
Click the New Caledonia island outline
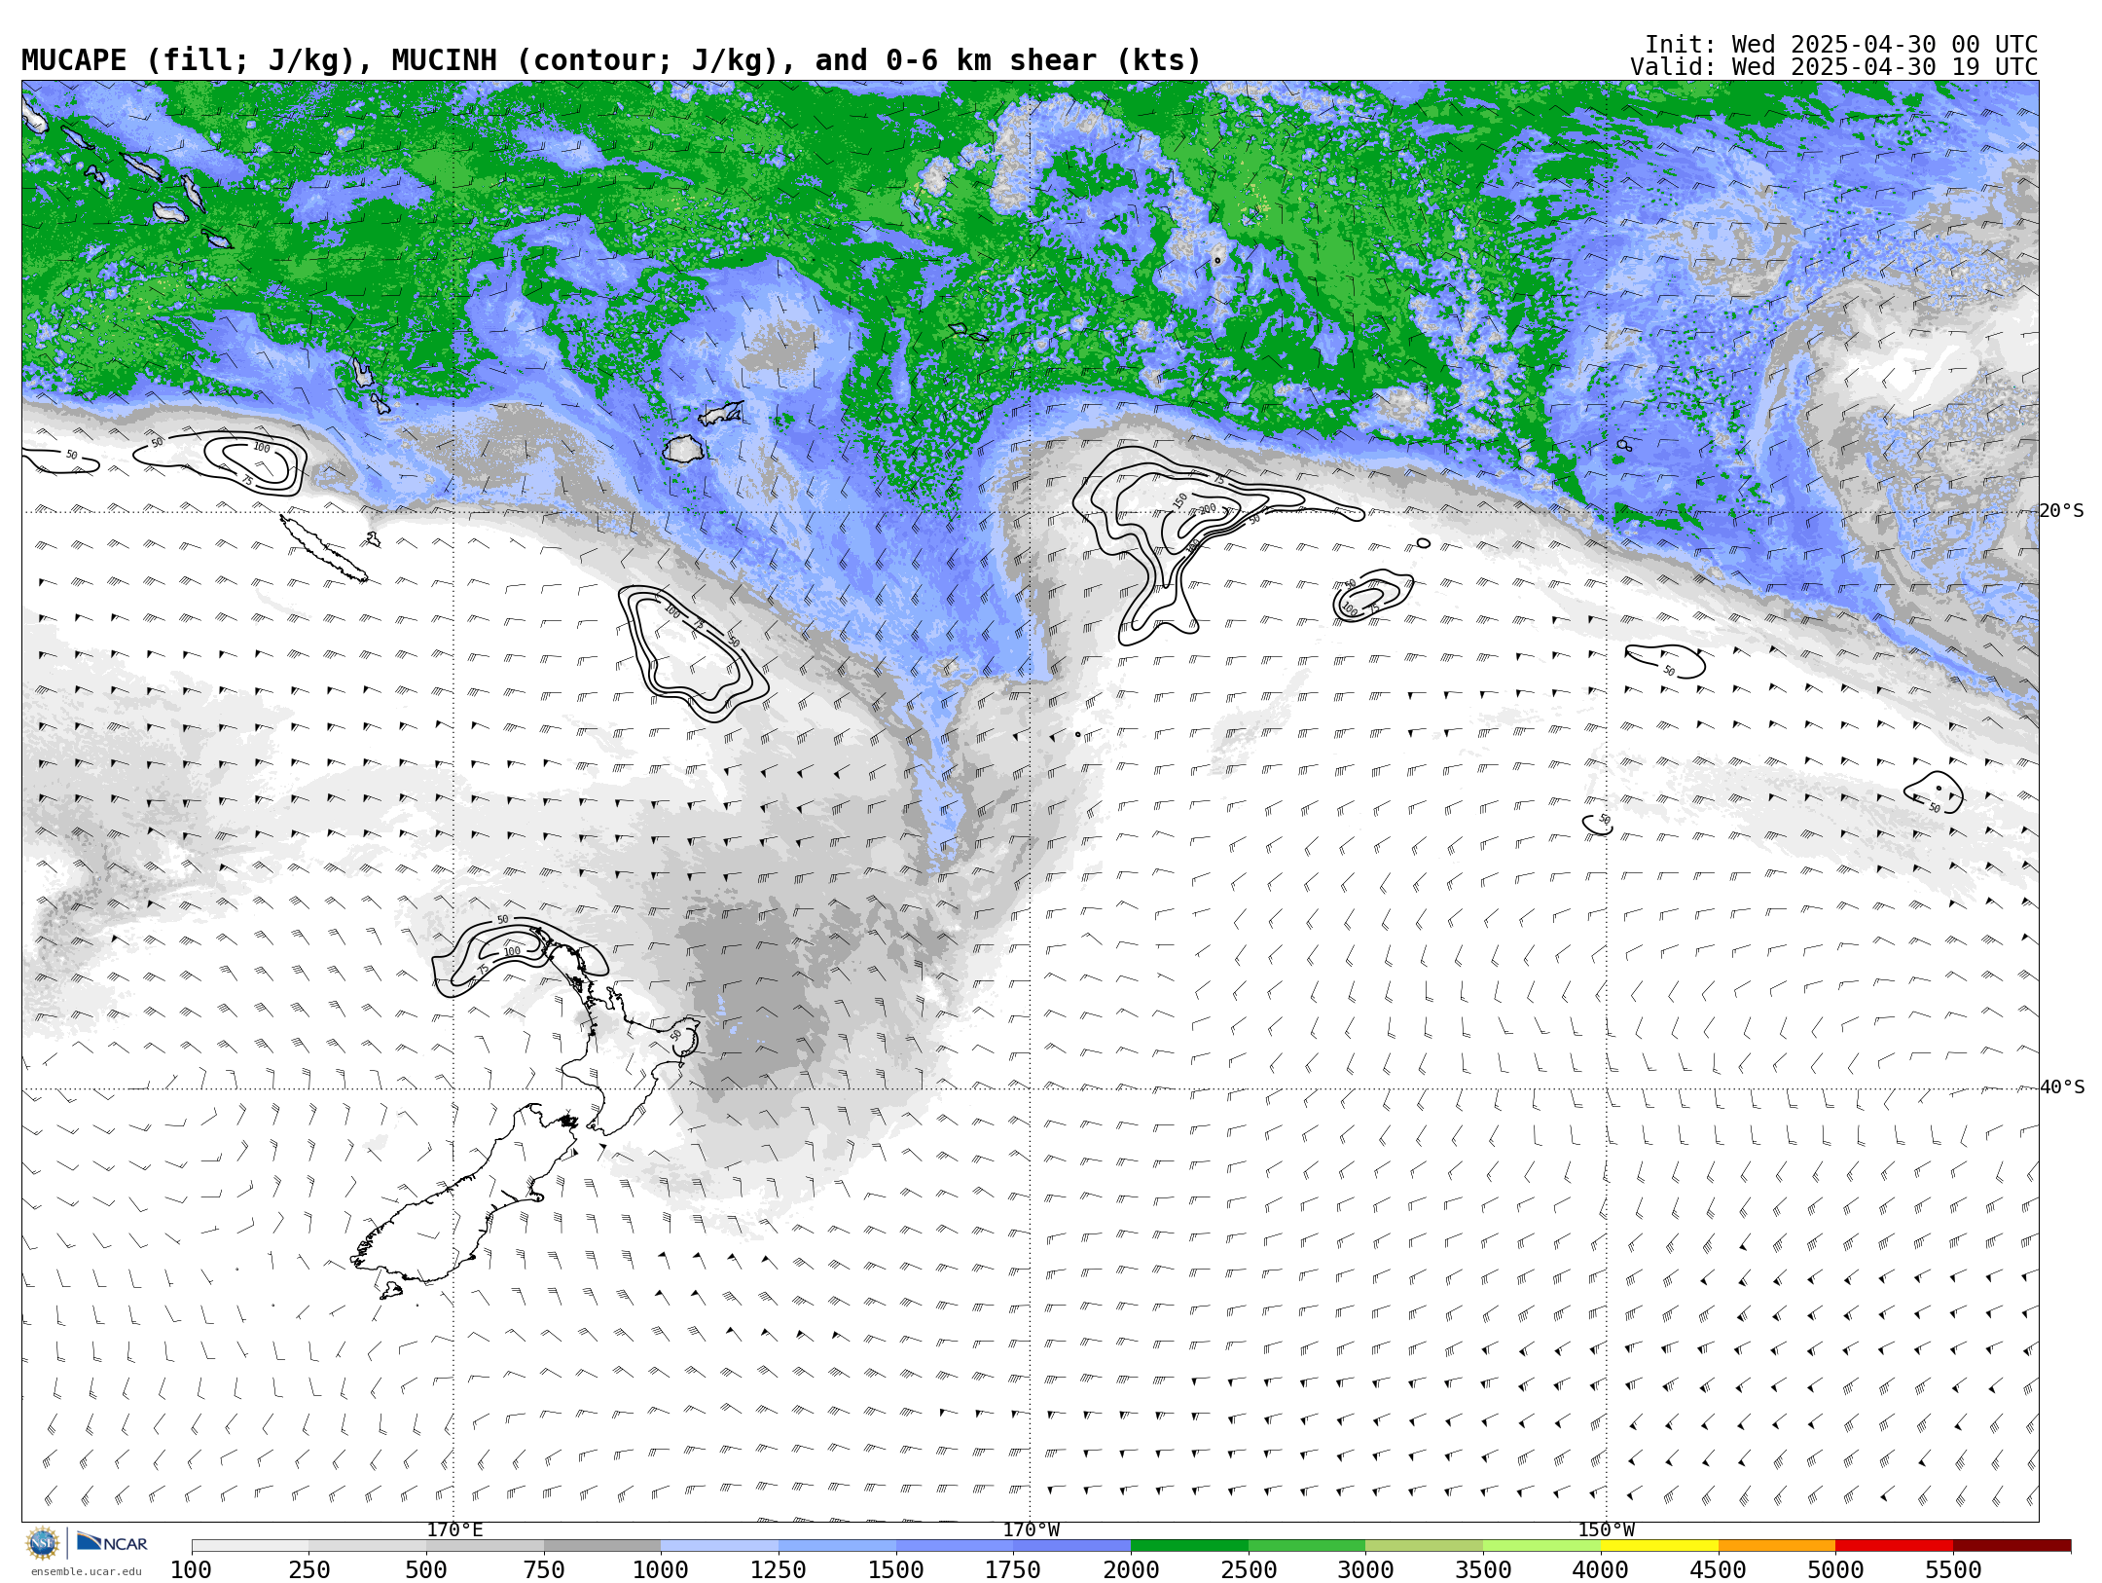pos(323,548)
